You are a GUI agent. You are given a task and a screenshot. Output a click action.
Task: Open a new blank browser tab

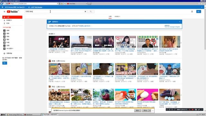[x=89, y=4]
